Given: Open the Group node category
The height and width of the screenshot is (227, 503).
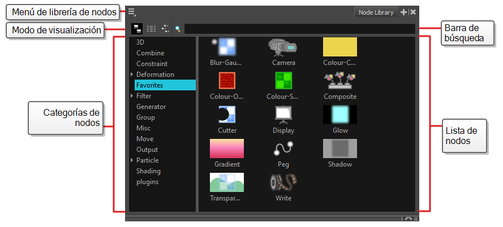Looking at the screenshot, I should [x=145, y=117].
